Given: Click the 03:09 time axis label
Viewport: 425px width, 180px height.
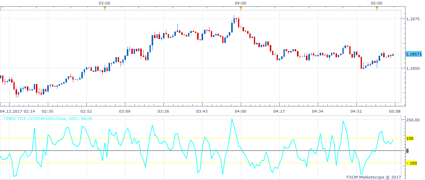Looking at the screenshot, I should [125, 111].
